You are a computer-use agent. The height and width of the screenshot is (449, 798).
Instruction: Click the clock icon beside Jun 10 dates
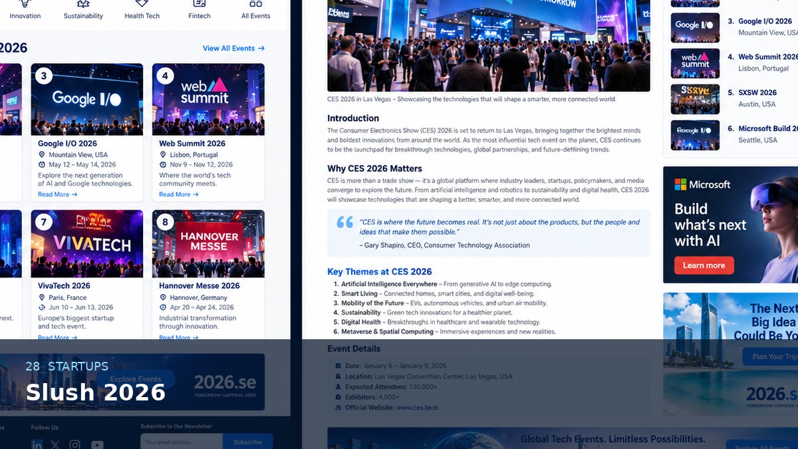pos(42,307)
